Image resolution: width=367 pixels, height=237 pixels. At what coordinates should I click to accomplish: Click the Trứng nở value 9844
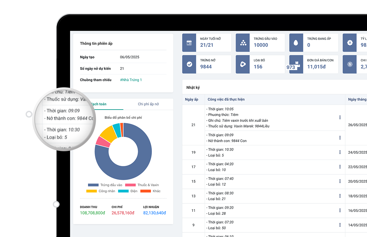coord(206,67)
